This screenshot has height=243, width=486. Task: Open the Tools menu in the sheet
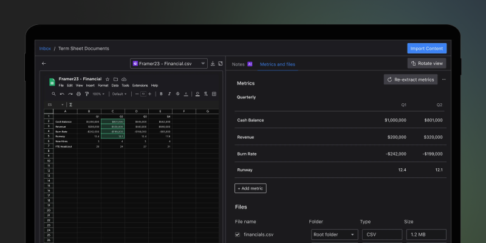tap(125, 86)
